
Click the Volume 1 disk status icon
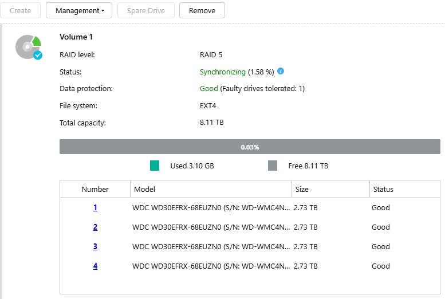(x=29, y=47)
